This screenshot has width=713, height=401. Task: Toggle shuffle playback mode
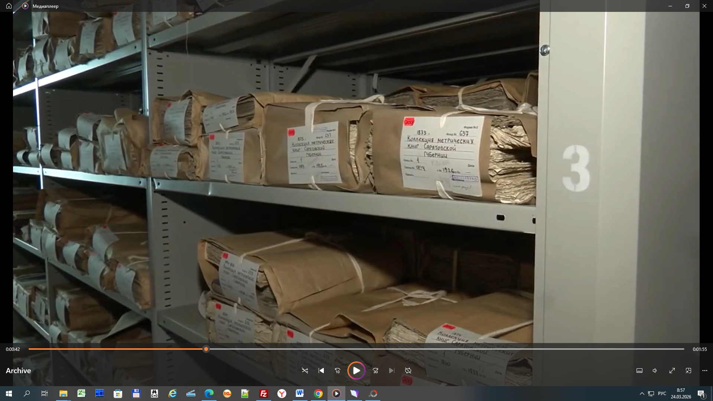pos(305,371)
